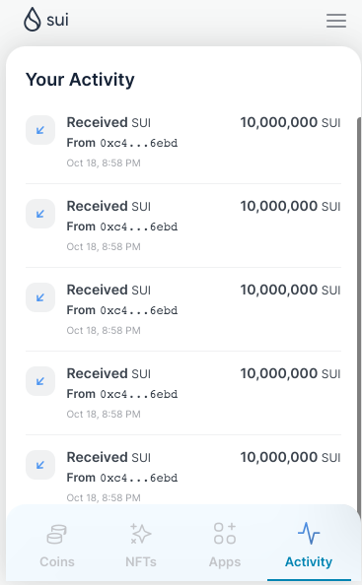The width and height of the screenshot is (362, 585).
Task: Switch to the NFTs tab label
Action: [141, 562]
